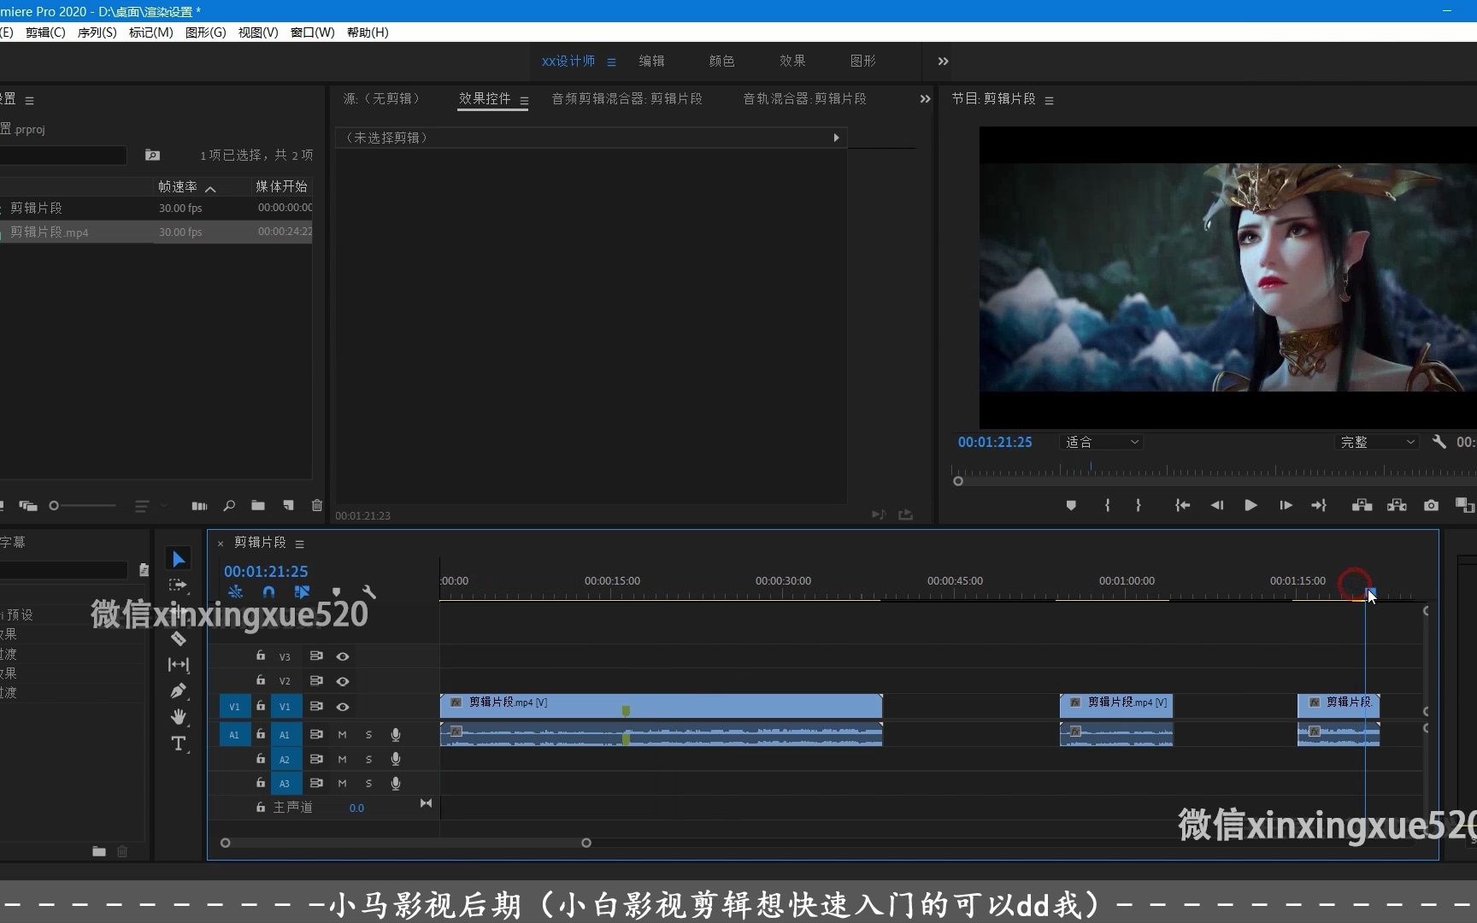Toggle V2 track visibility eye

coord(343,681)
